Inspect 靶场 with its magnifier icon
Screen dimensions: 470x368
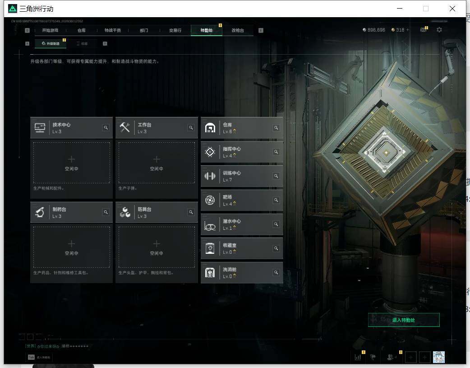point(276,200)
